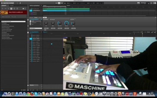This screenshot has height=98, width=157.
Task: Open the third plug-in slot dropdown arrow
Action: [x=40, y=24]
